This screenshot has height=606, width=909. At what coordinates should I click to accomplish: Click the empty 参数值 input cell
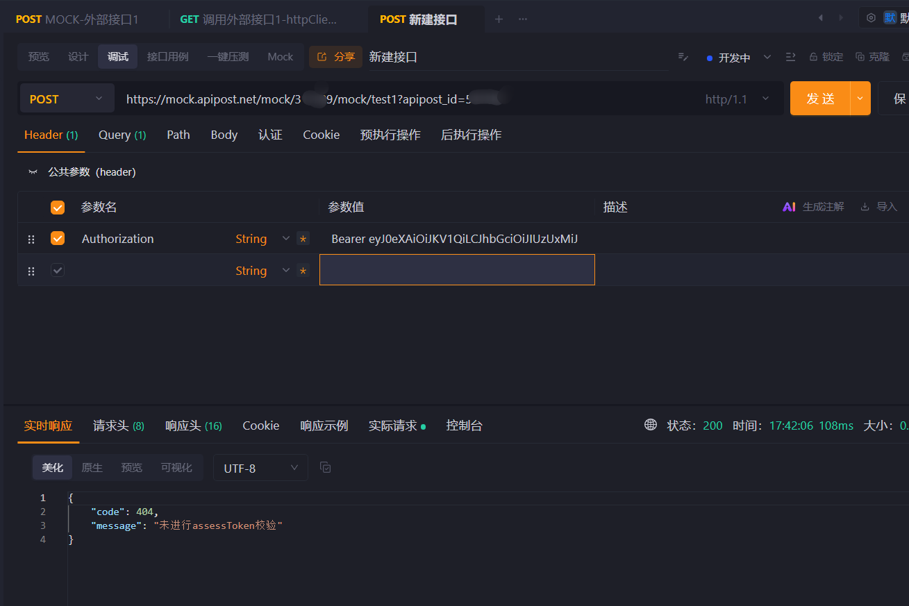point(457,270)
